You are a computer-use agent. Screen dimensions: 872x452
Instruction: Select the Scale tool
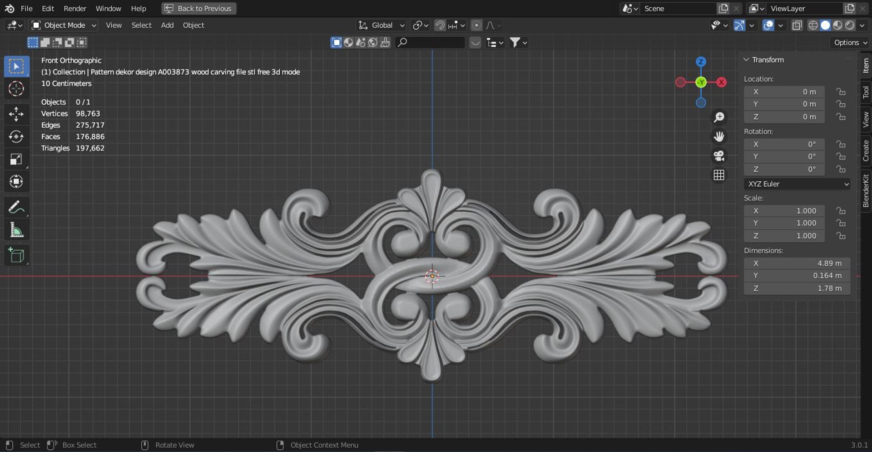pos(17,159)
